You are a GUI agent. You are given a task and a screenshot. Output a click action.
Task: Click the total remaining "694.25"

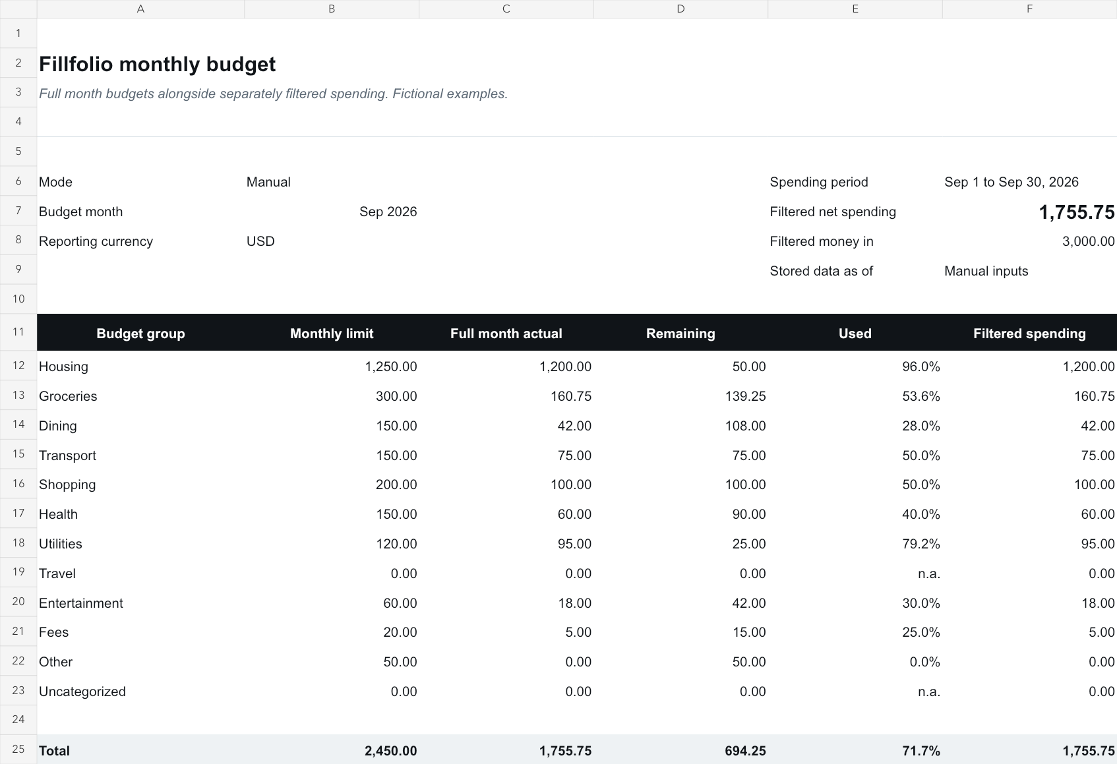tap(746, 751)
